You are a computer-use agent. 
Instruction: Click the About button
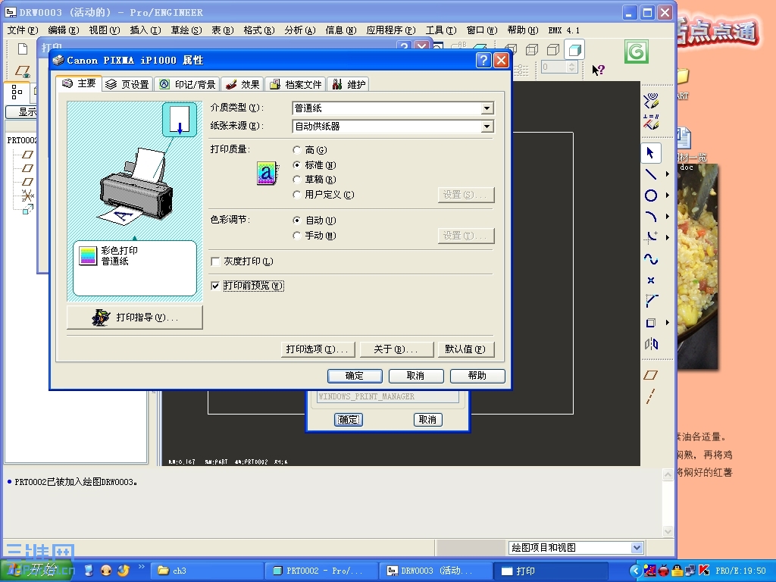point(396,349)
